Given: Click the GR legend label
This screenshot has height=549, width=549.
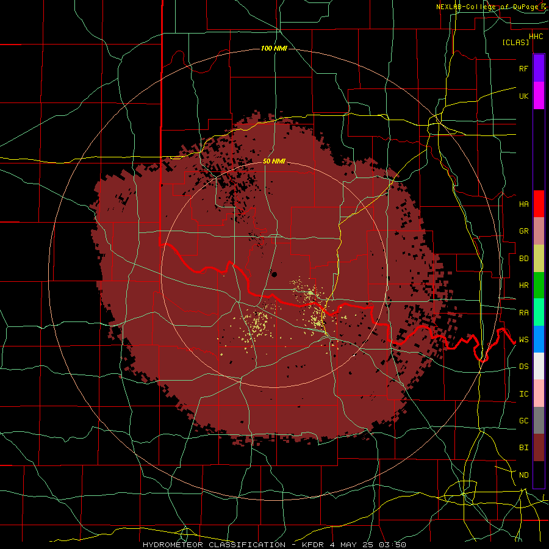Looking at the screenshot, I should [523, 231].
